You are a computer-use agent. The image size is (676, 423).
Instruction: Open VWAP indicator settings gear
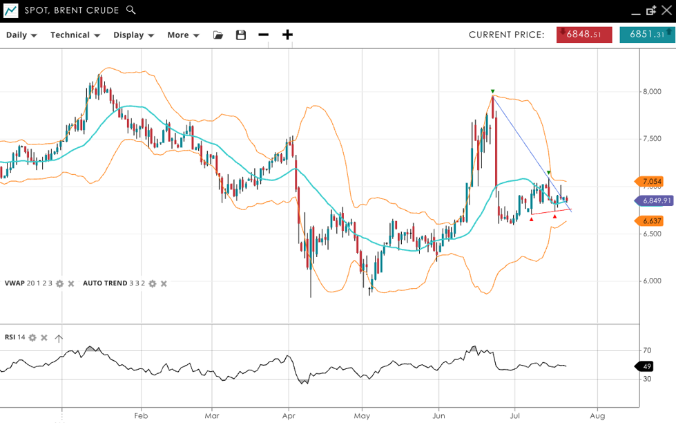[59, 283]
